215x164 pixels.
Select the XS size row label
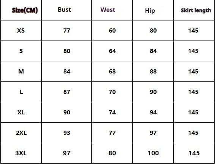point(21,30)
